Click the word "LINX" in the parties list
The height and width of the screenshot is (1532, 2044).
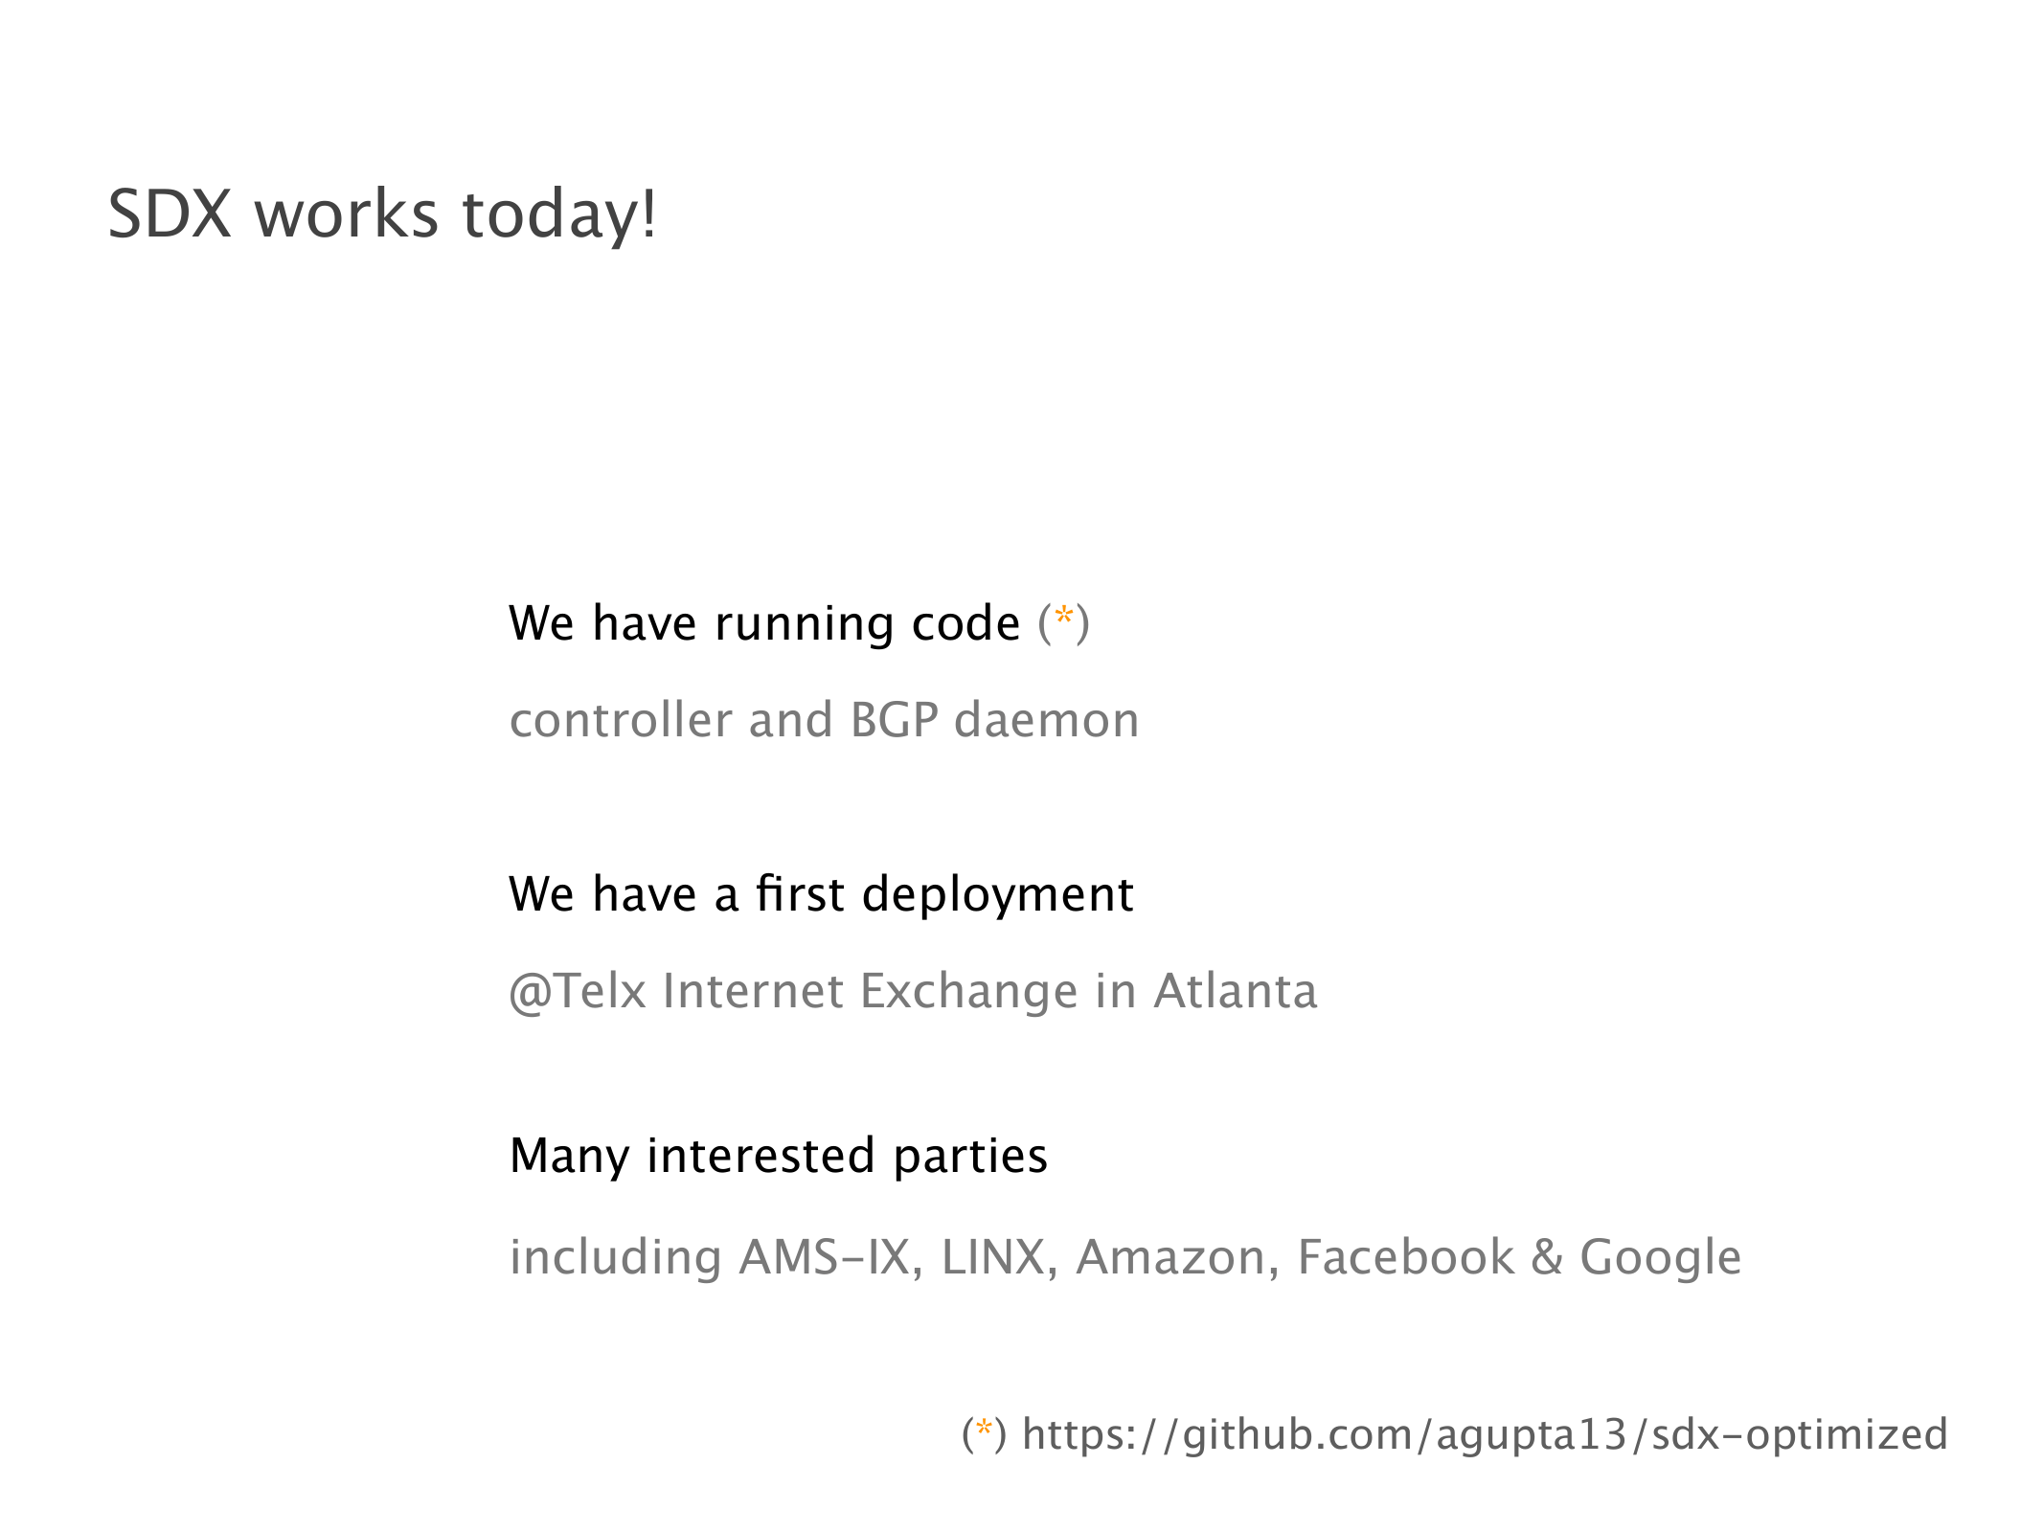[993, 1257]
